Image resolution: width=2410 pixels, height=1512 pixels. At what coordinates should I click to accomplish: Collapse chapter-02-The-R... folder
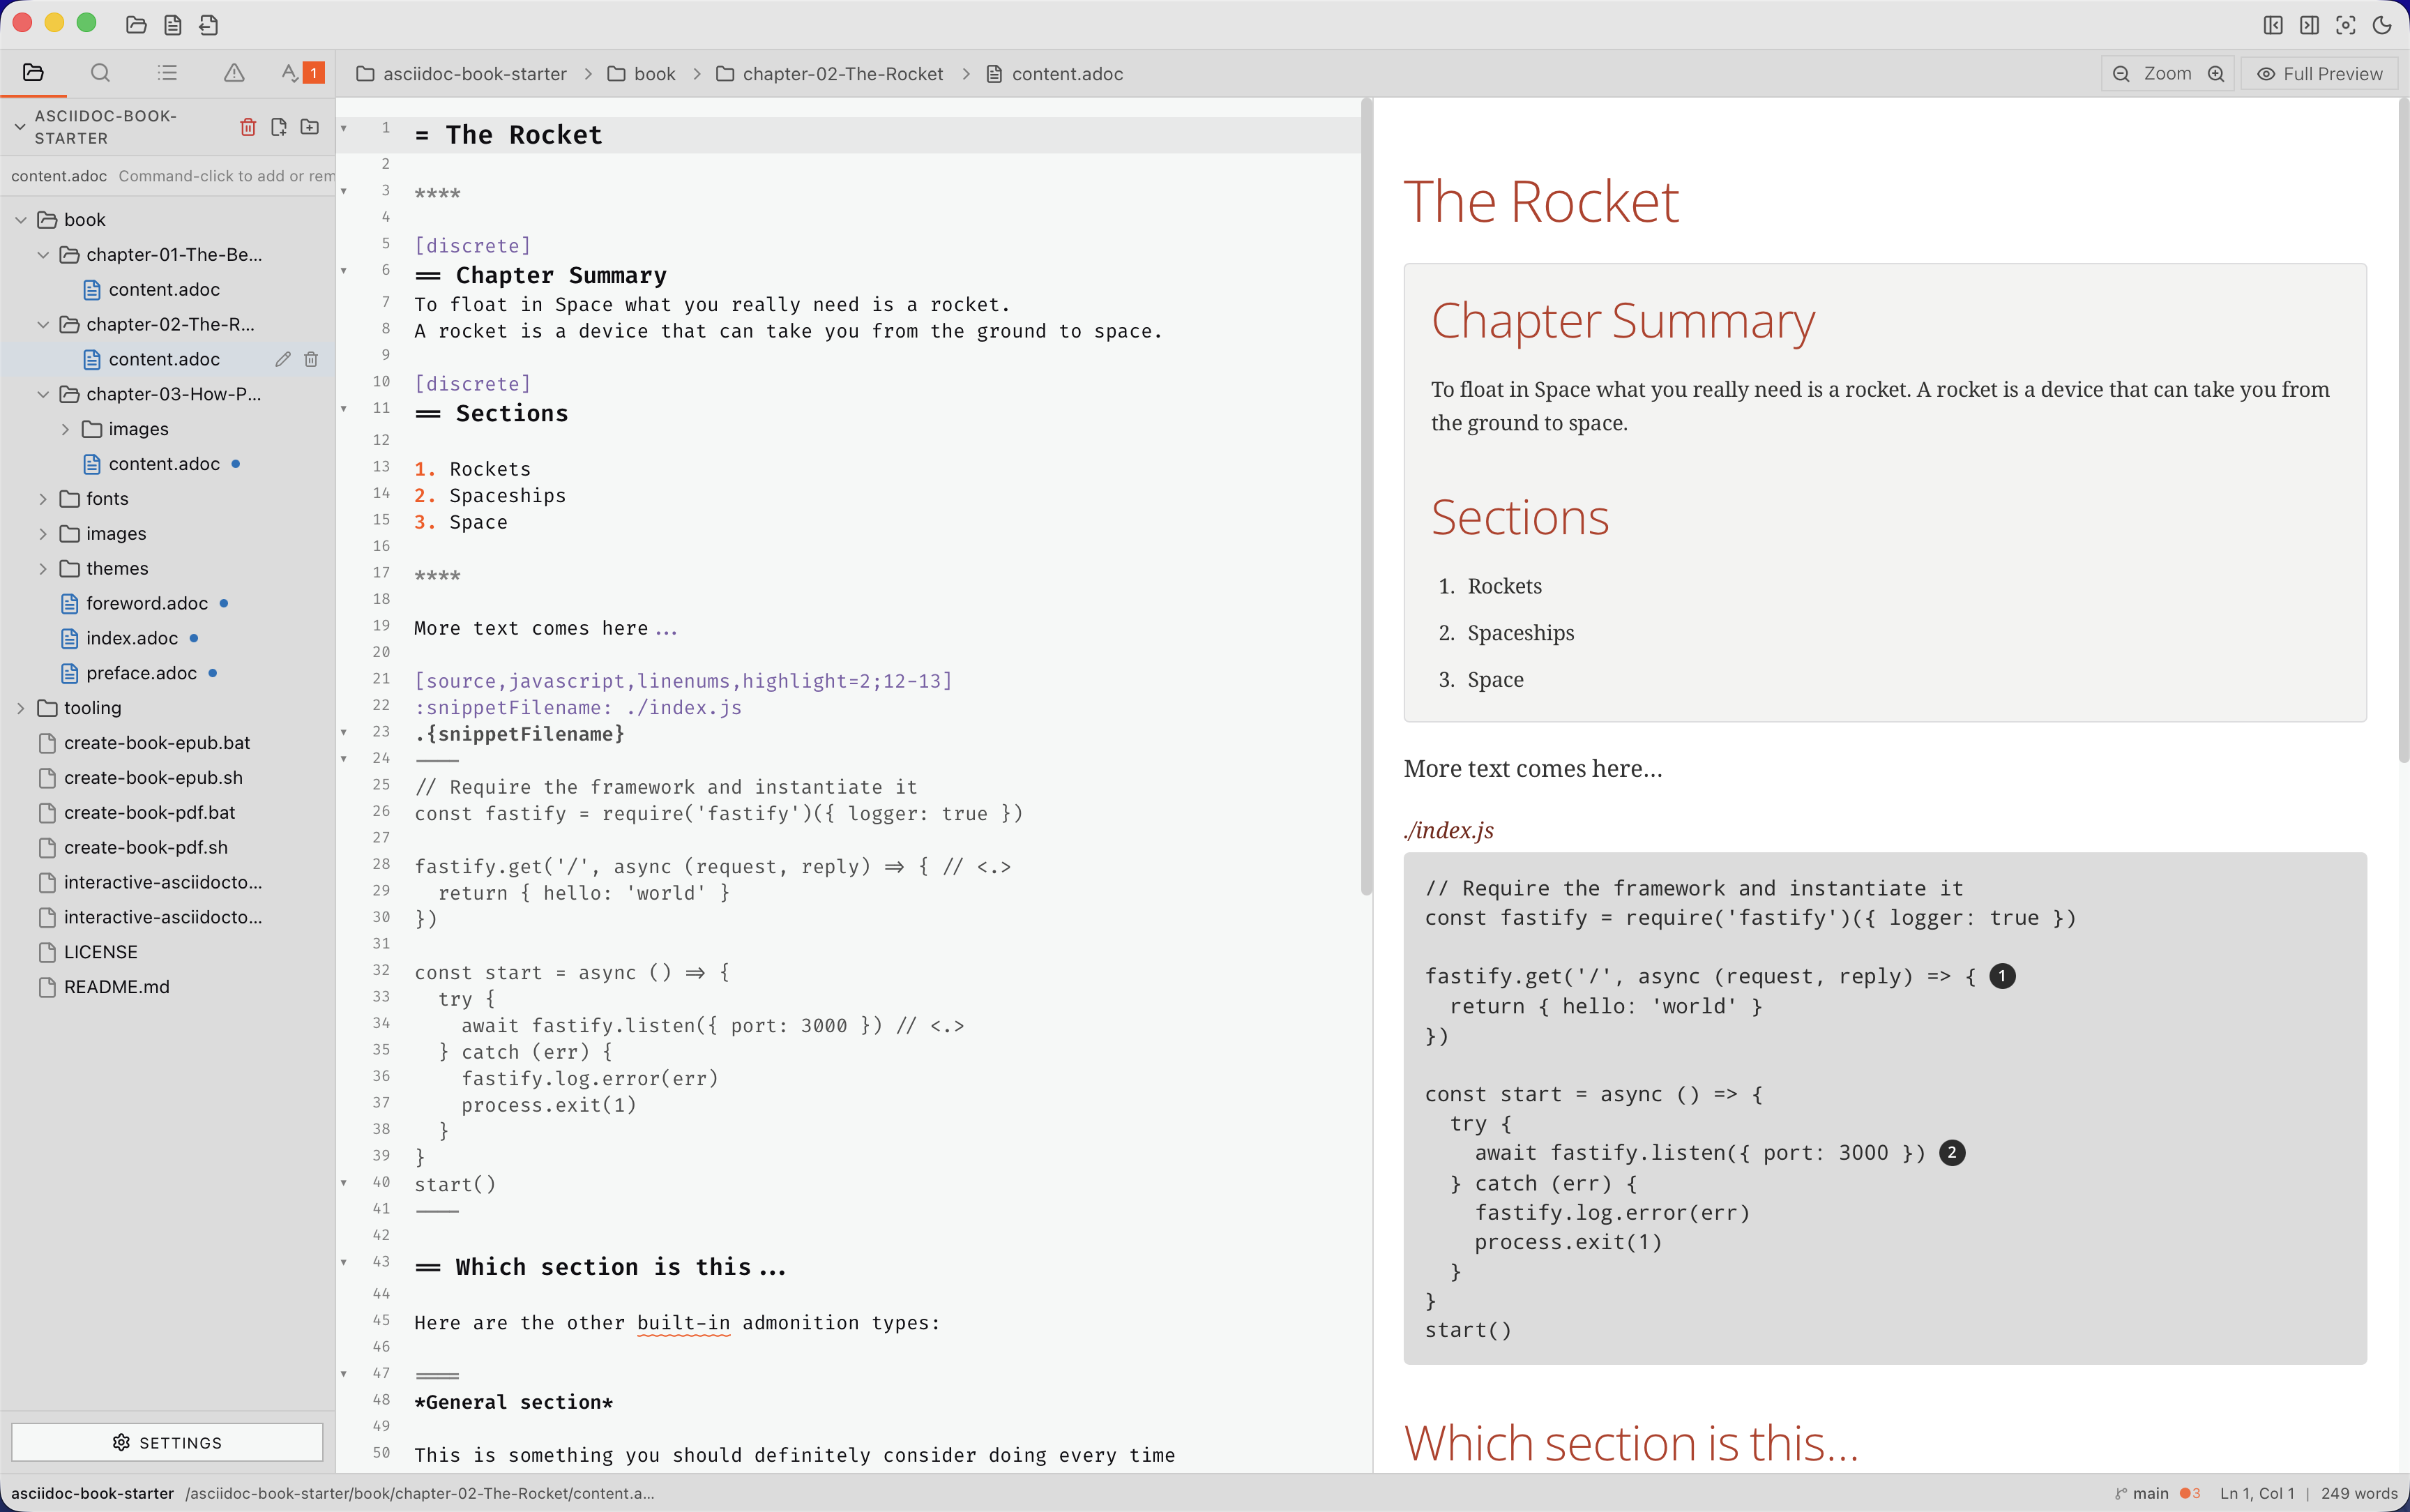tap(43, 324)
